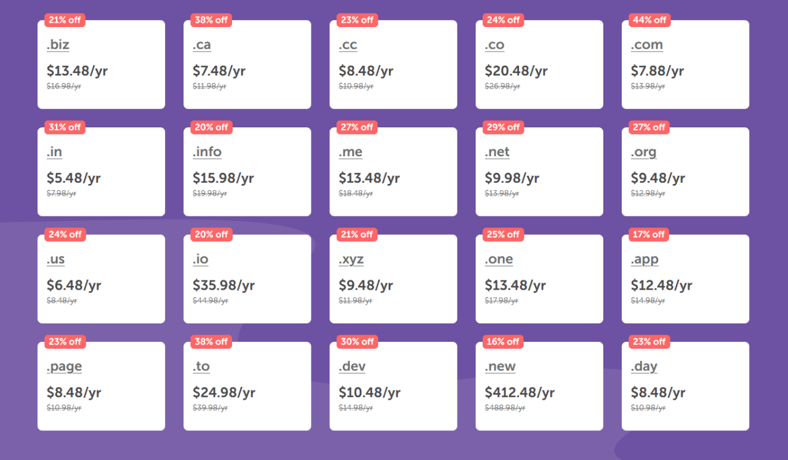Click the .ca domain link

click(x=202, y=45)
